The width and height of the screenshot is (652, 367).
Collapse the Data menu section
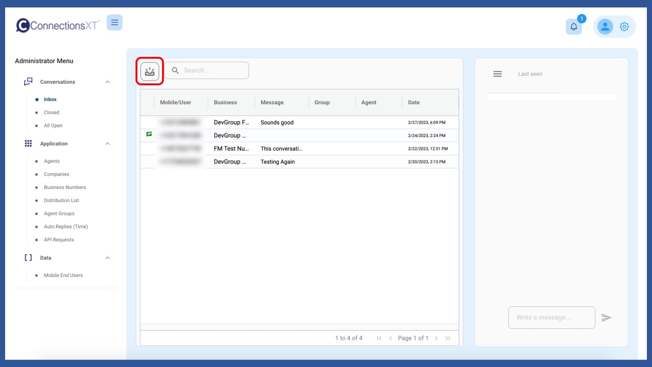(108, 258)
